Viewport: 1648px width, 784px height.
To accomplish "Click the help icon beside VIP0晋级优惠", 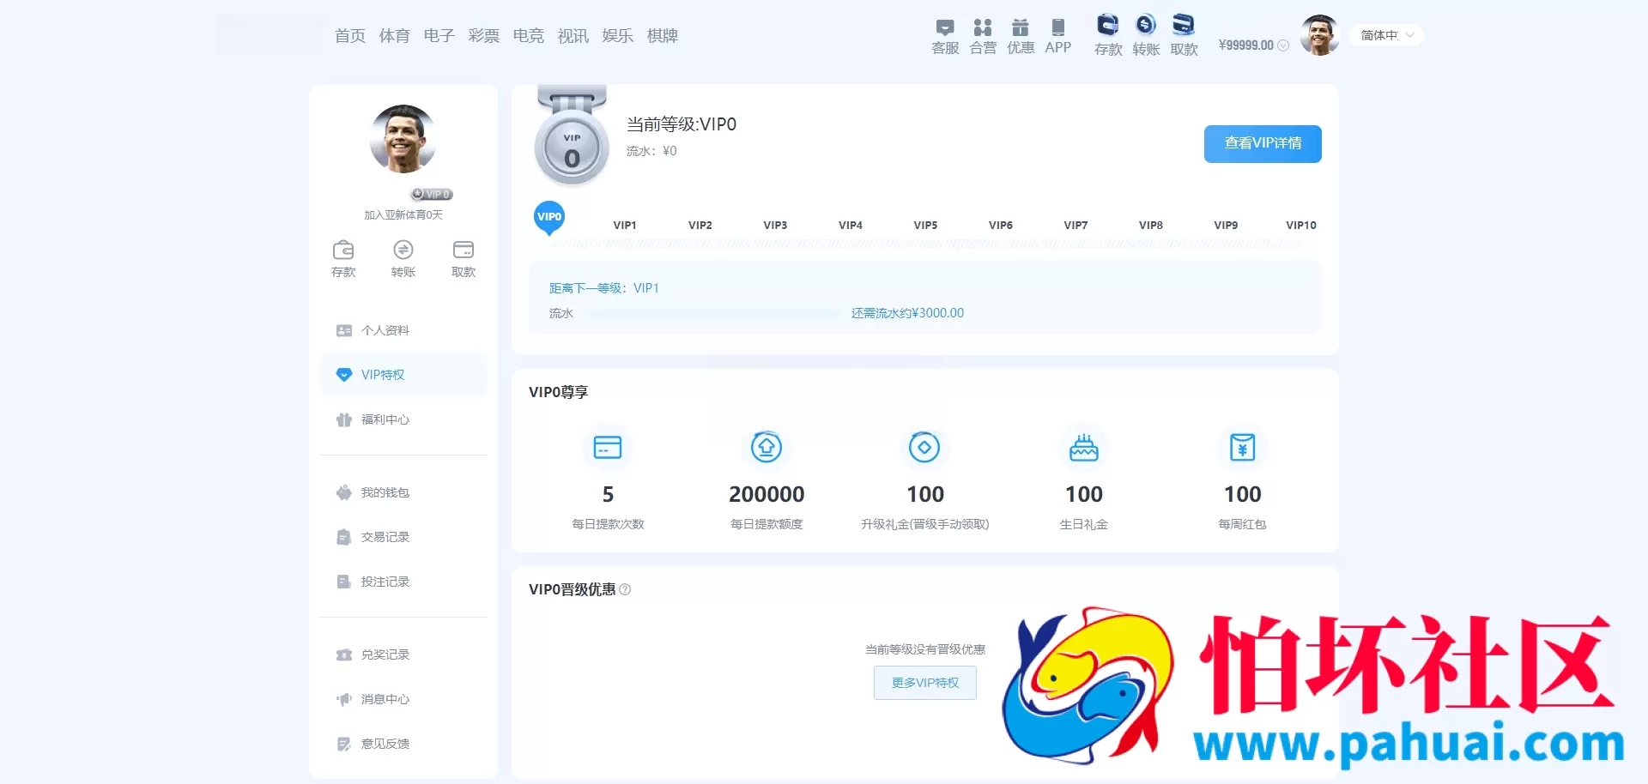I will (x=625, y=589).
